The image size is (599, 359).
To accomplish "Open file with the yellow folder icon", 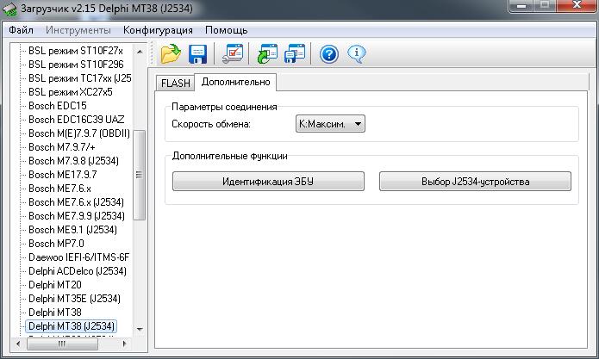I will (x=171, y=53).
